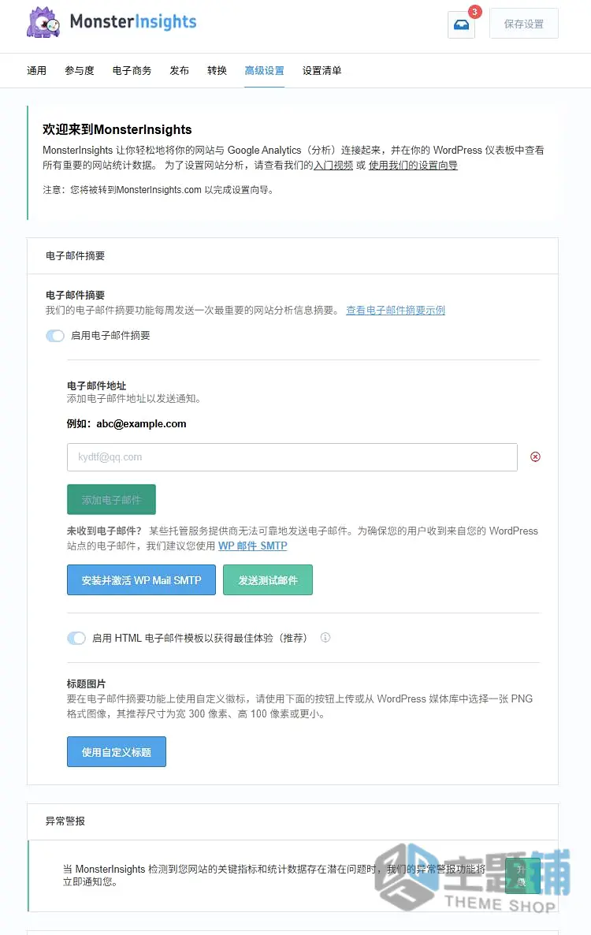
Task: Click the 添加电子邮件 button
Action: (x=111, y=500)
